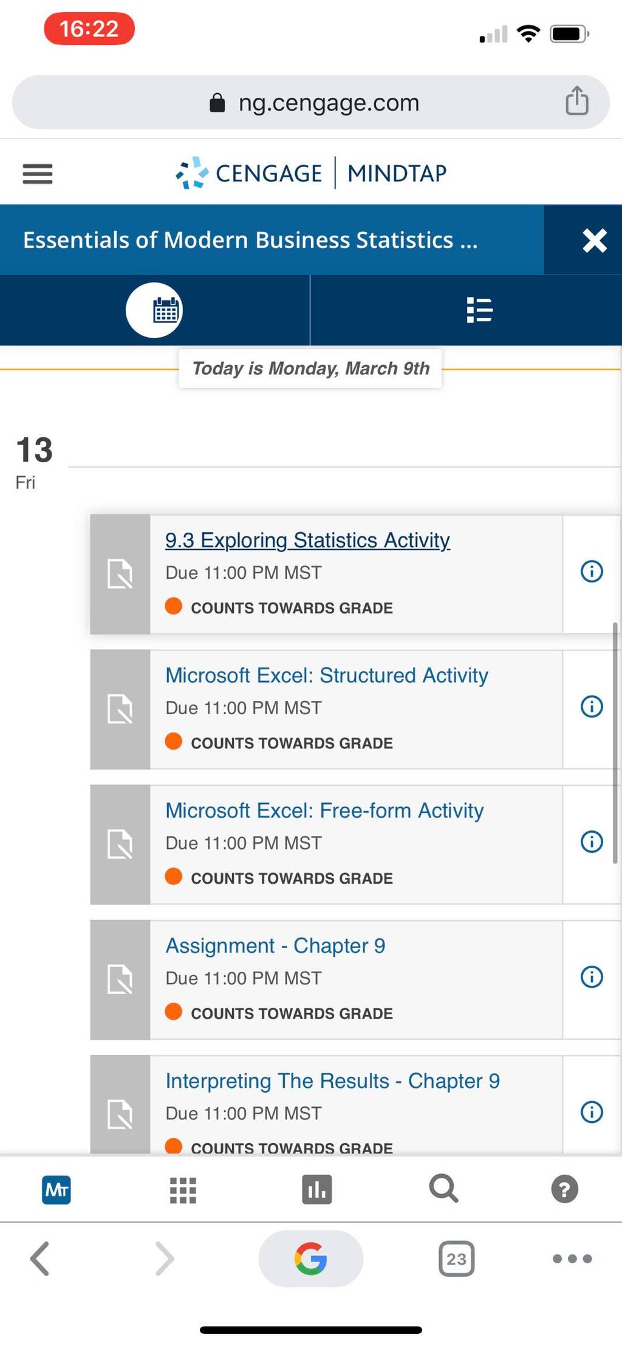This screenshot has height=1346, width=622.
Task: Open the browser tabs switcher showing 23
Action: (457, 1259)
